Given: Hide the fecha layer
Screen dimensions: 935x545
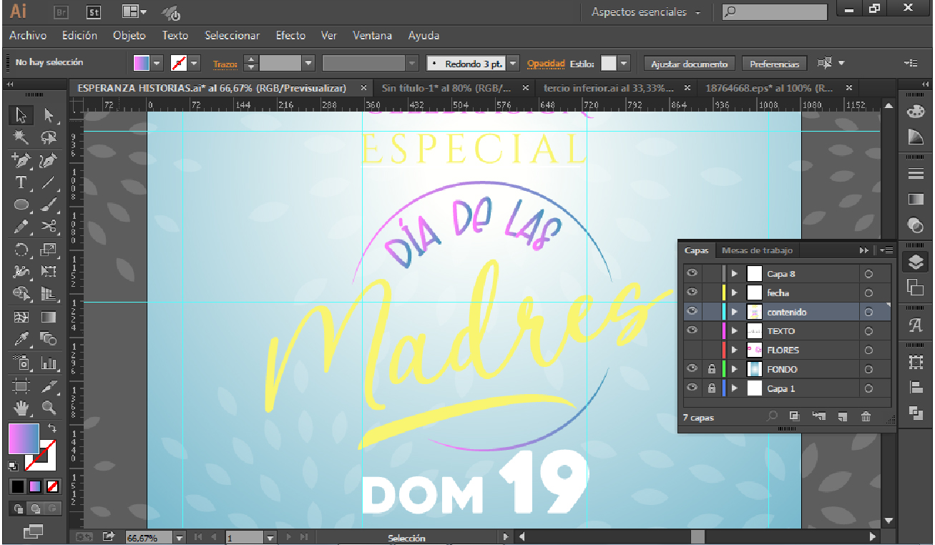Looking at the screenshot, I should pyautogui.click(x=692, y=293).
